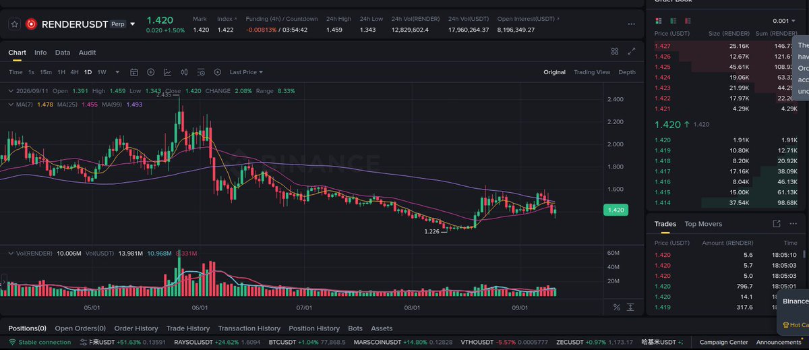This screenshot has height=350, width=809.
Task: Select the 1H time interval
Action: coord(61,72)
